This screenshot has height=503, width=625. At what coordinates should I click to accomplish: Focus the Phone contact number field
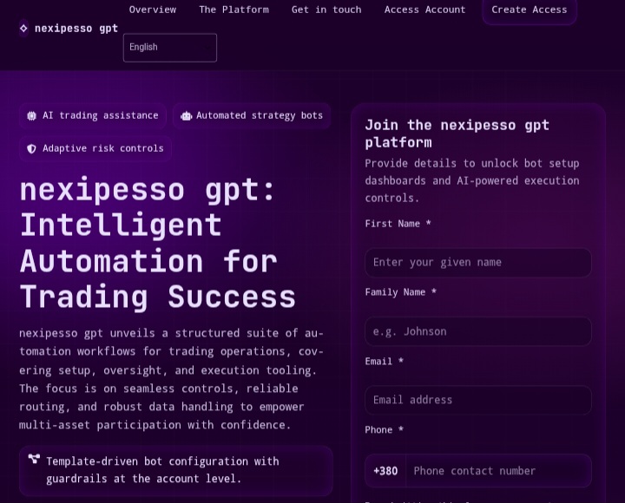(498, 471)
